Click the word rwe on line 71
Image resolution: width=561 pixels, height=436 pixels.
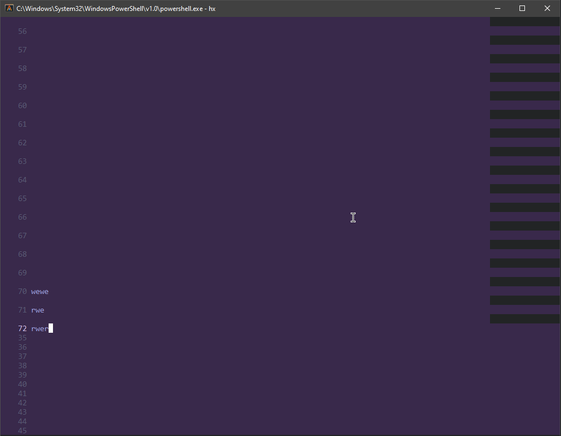coord(37,310)
